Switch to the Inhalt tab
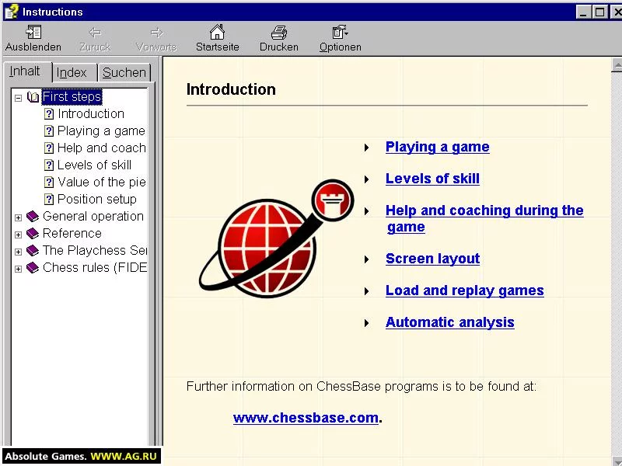 [27, 71]
